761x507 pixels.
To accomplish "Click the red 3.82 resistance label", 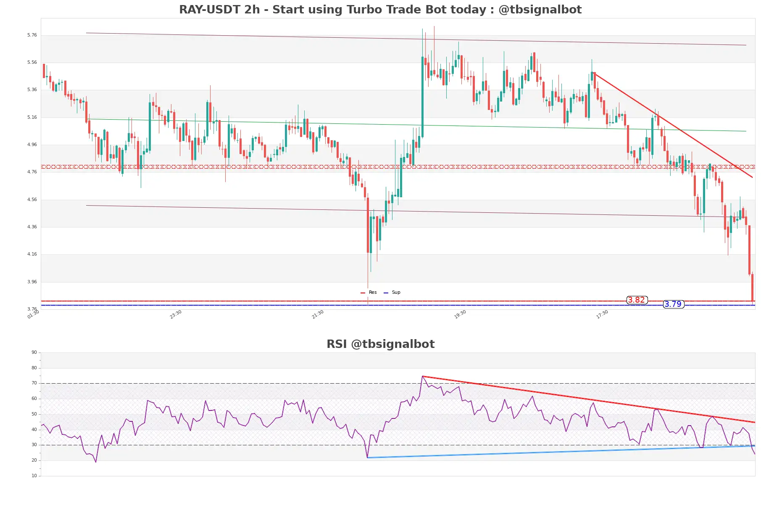I will coord(637,300).
